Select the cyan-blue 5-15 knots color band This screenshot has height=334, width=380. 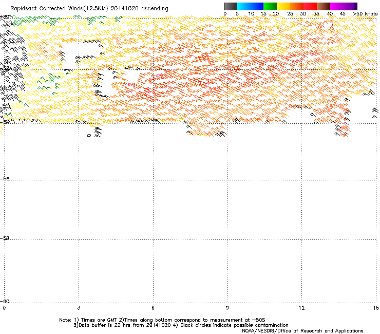pyautogui.click(x=250, y=6)
